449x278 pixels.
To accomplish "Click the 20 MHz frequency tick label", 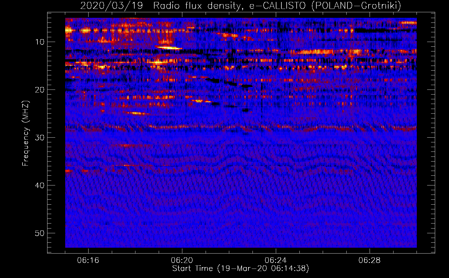I will tap(40, 90).
